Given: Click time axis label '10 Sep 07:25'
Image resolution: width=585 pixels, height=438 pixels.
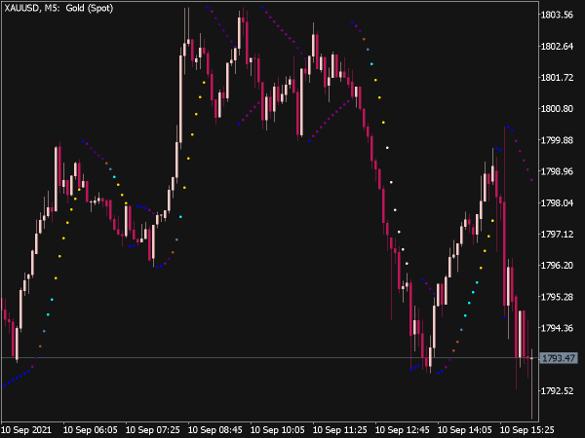Looking at the screenshot, I should tap(153, 430).
